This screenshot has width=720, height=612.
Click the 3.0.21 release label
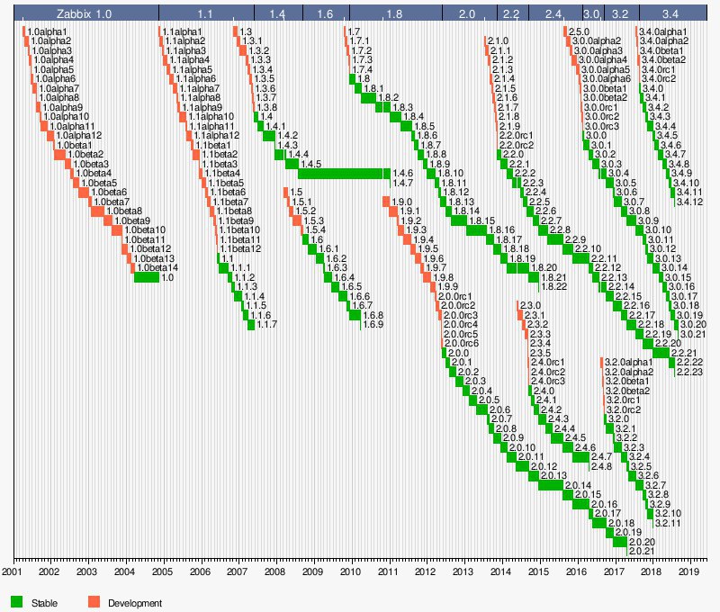(x=693, y=334)
